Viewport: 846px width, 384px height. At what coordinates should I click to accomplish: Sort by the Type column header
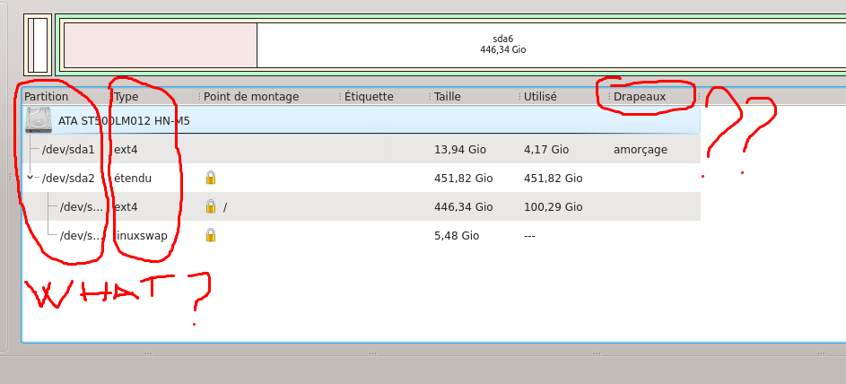click(126, 97)
